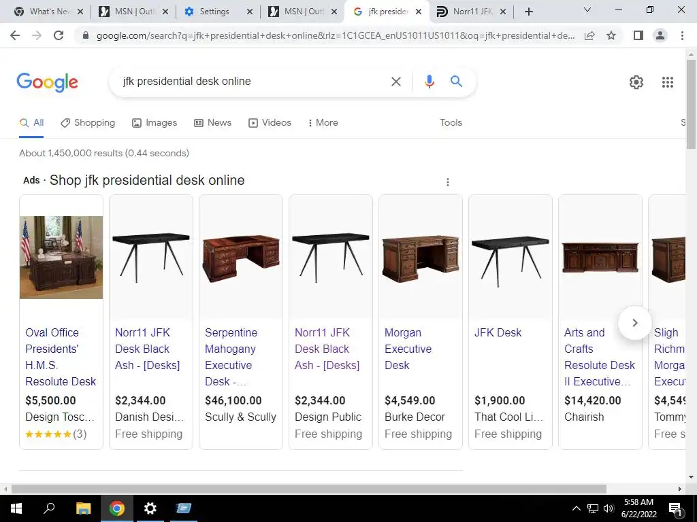Screen dimensions: 697x522
Task: Open Chrome three-dot menu
Action: (x=682, y=35)
